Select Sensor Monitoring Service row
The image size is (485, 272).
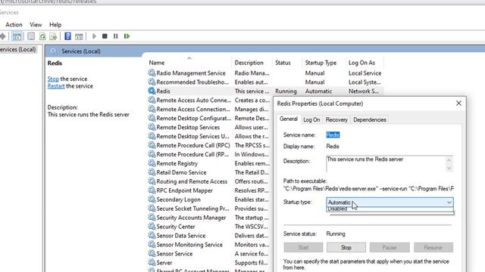click(210, 245)
